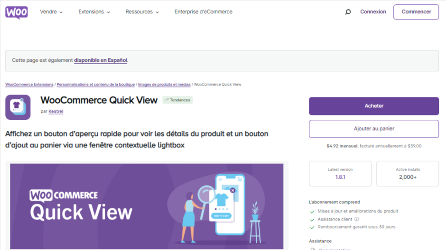446x250 pixels.
Task: Click the Connexion link
Action: point(373,12)
